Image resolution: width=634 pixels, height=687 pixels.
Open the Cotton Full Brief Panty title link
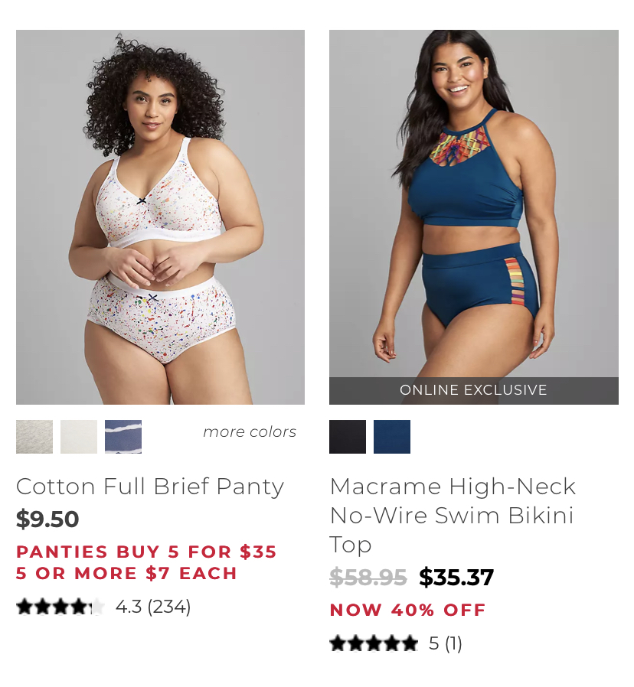click(150, 487)
